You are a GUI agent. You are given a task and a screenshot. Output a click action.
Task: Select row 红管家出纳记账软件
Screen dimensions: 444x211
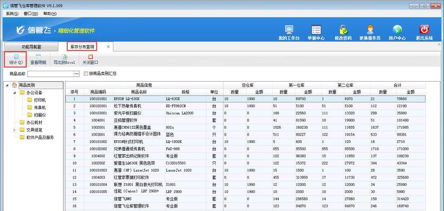(245, 156)
